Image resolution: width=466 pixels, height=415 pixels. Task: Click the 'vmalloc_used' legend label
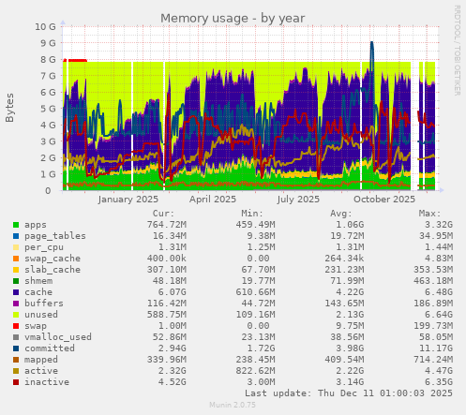coord(58,337)
